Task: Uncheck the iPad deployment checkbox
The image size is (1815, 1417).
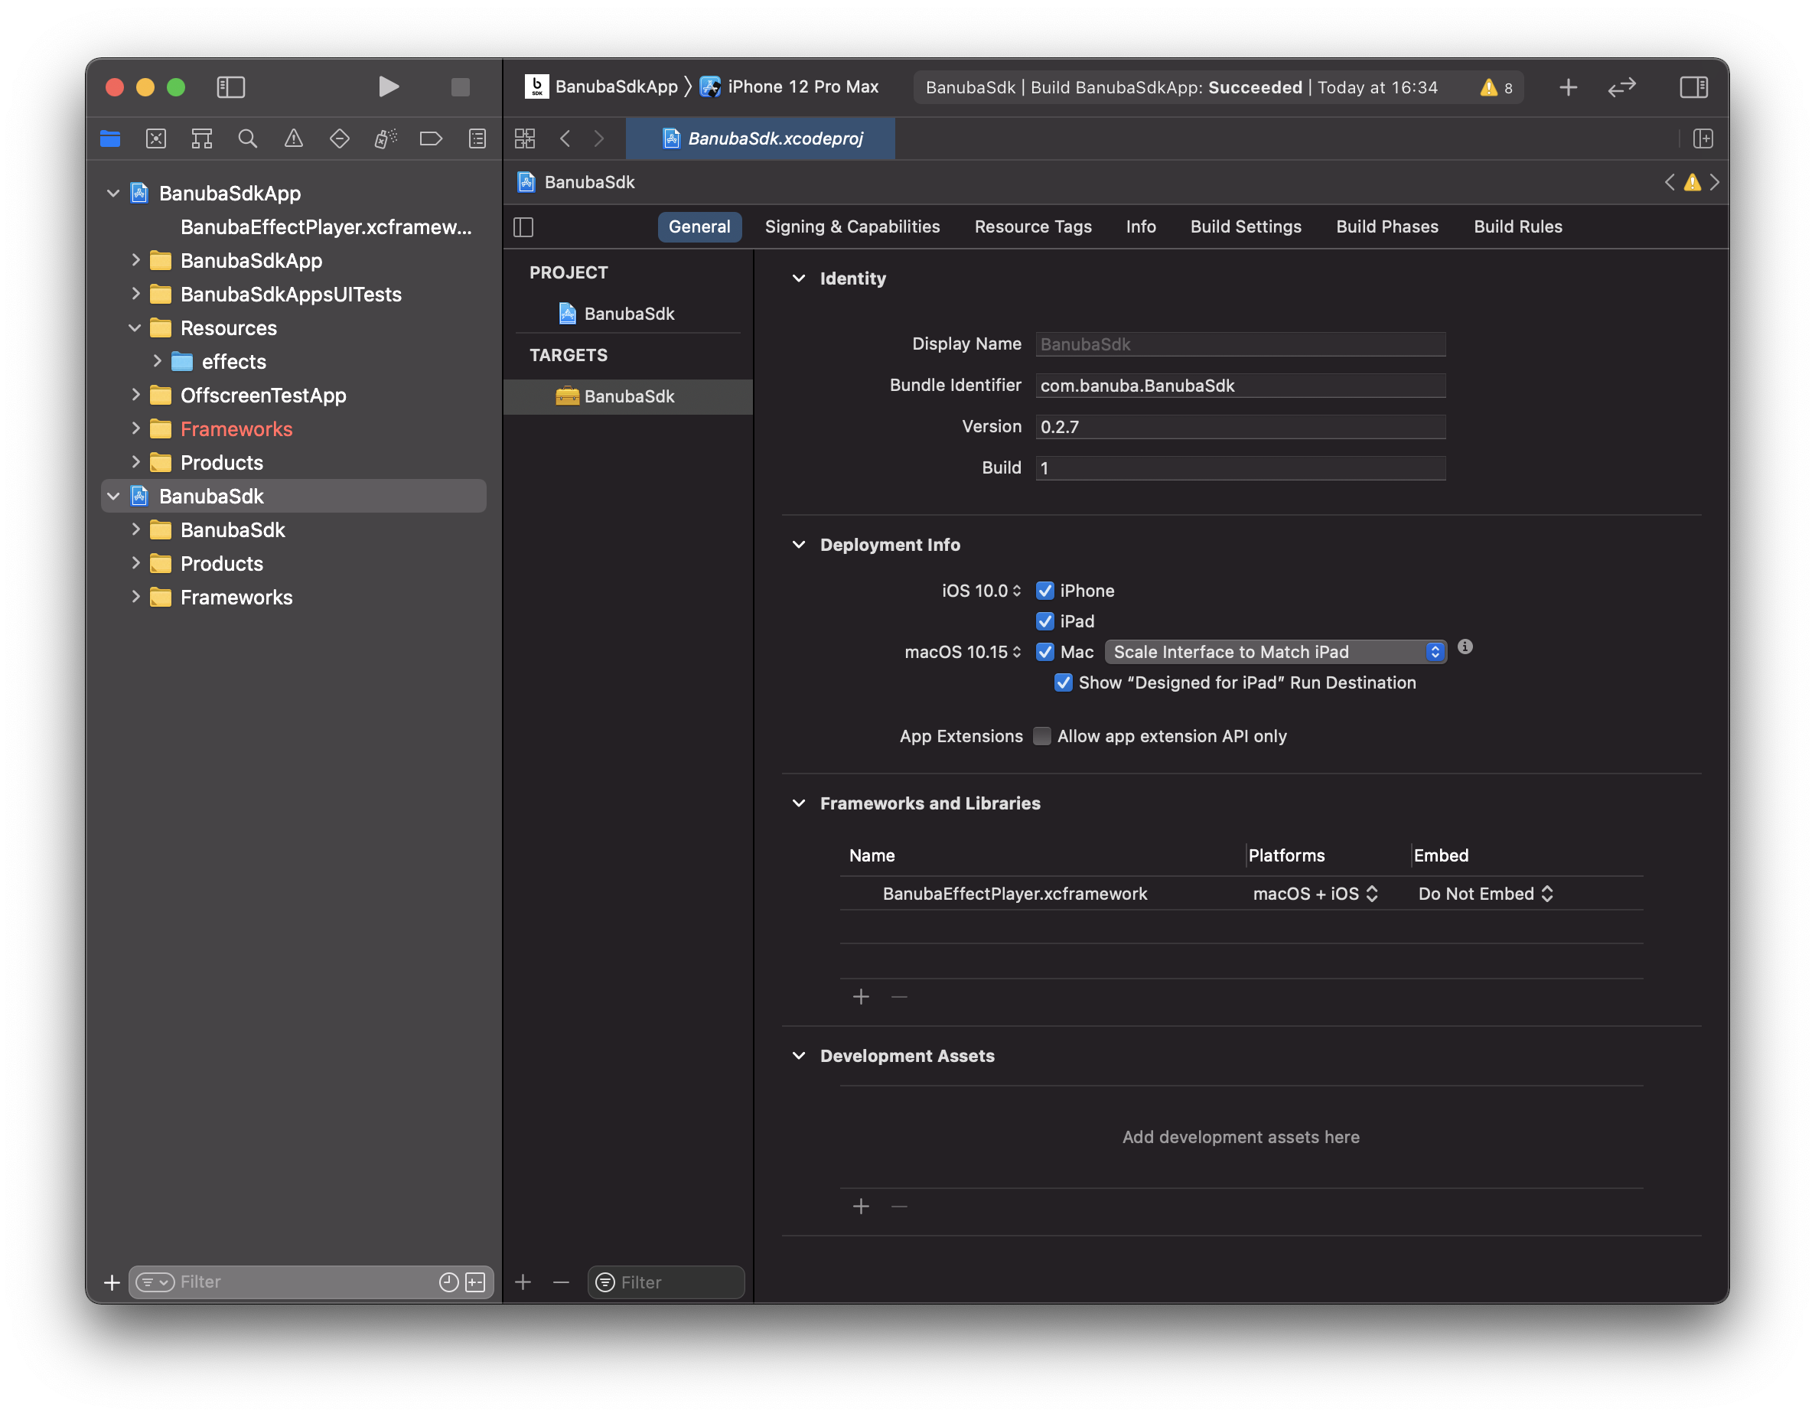Action: click(x=1044, y=621)
